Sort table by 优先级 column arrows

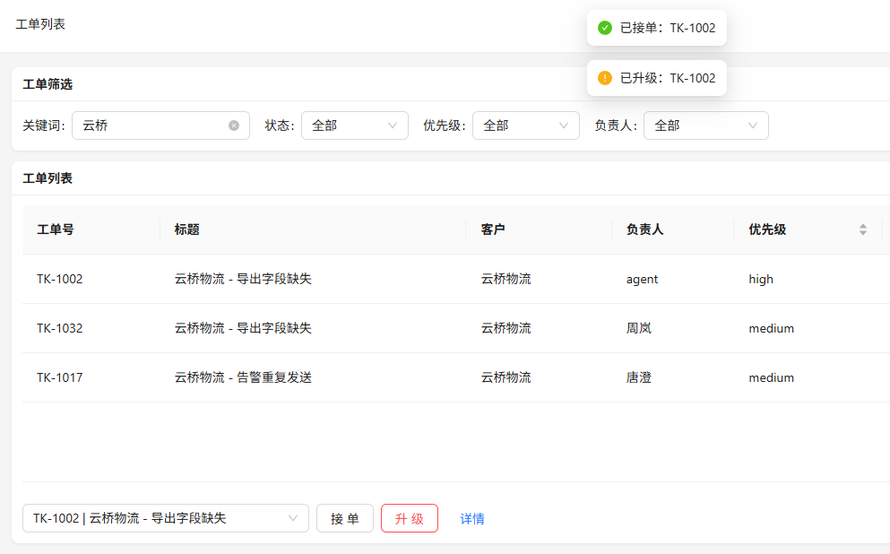862,229
